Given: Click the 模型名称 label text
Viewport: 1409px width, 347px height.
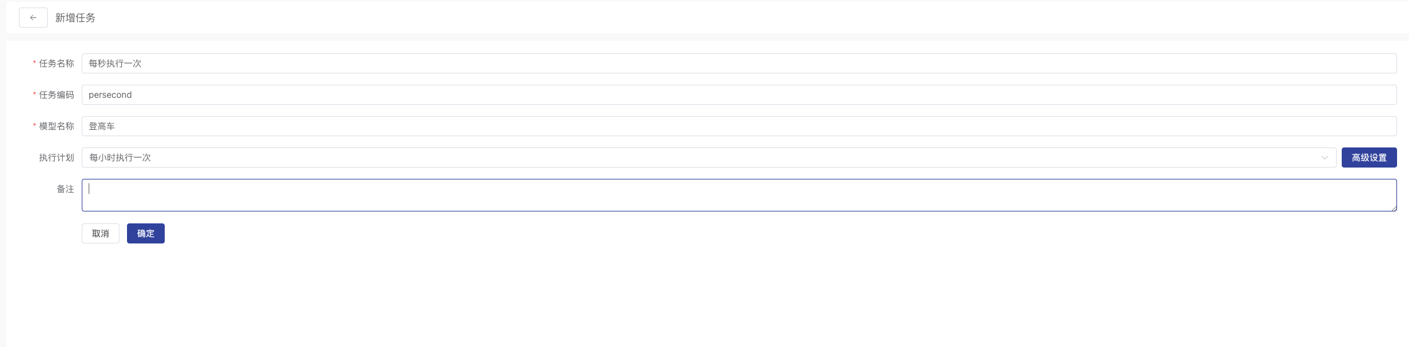Looking at the screenshot, I should (x=57, y=126).
